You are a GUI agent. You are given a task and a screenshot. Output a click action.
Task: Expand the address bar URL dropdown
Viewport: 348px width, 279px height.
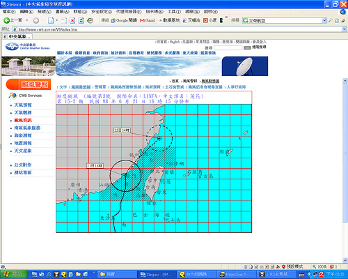(x=345, y=29)
